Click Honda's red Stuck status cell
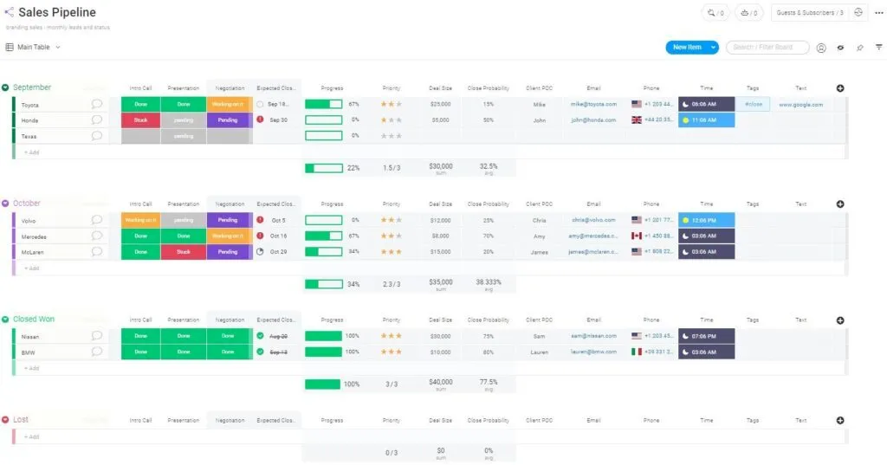 140,120
